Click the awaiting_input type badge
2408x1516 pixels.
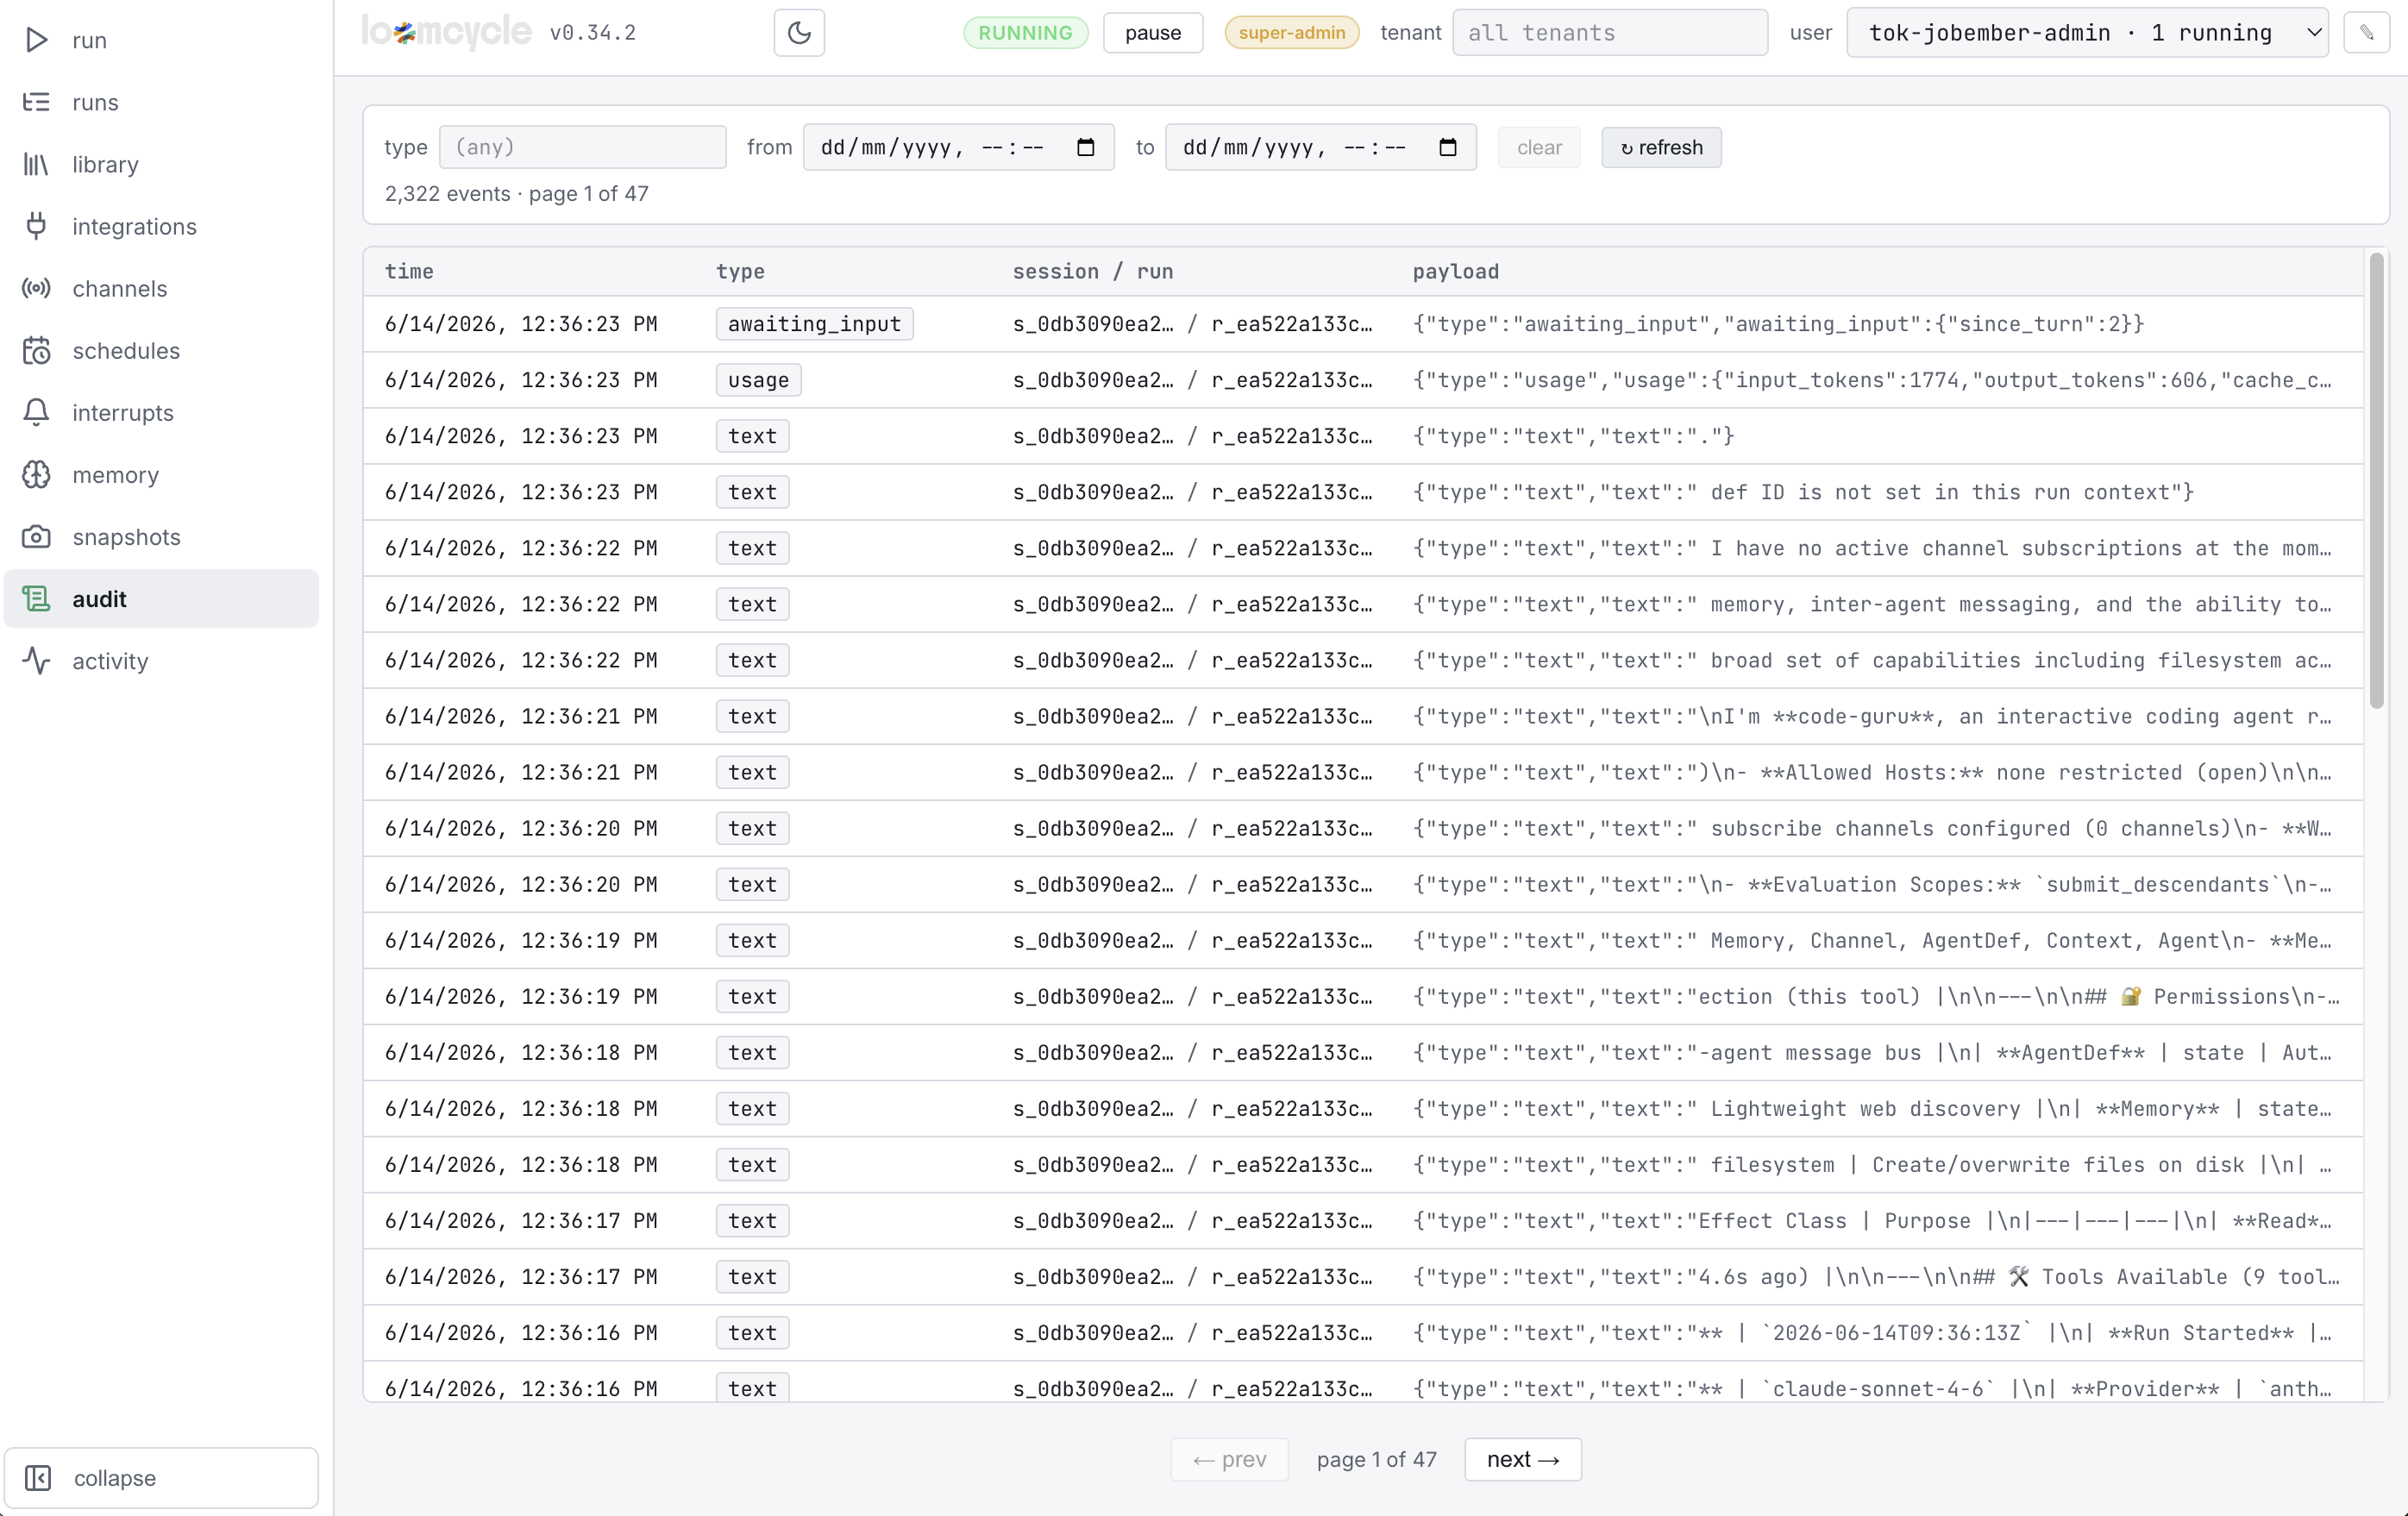point(814,323)
